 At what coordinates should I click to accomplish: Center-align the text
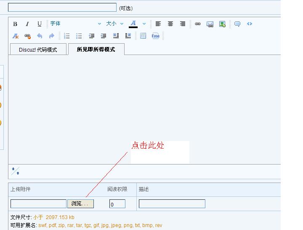[x=170, y=24]
